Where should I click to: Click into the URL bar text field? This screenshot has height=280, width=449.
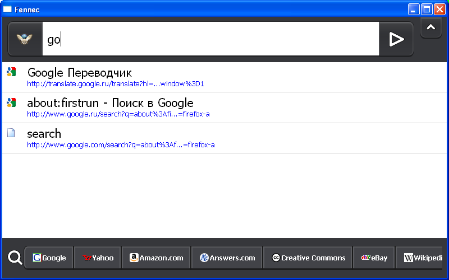click(x=210, y=39)
